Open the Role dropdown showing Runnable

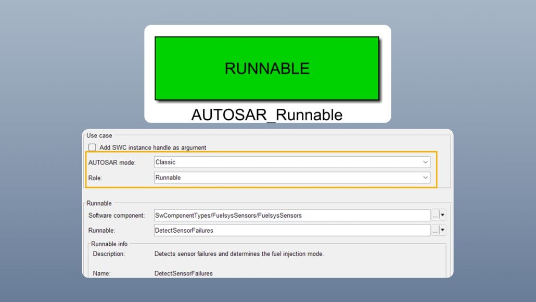pos(292,178)
